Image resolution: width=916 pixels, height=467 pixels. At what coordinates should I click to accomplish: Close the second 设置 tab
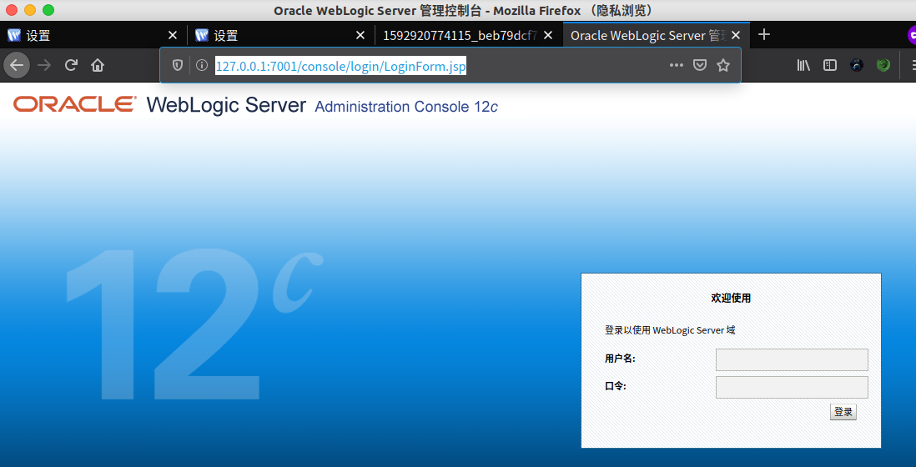(x=360, y=36)
